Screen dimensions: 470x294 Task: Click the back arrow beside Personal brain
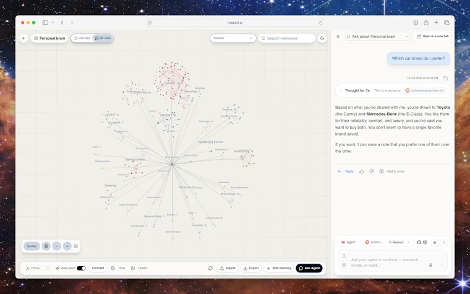23,38
